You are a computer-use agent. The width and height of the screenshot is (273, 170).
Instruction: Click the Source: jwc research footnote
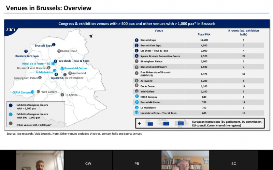point(74,134)
